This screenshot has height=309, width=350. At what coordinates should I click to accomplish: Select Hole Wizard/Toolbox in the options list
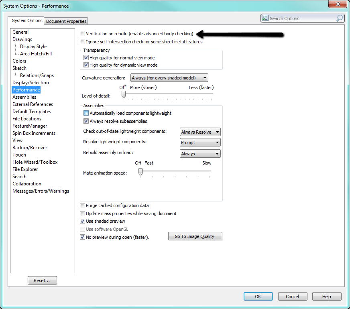click(x=35, y=162)
